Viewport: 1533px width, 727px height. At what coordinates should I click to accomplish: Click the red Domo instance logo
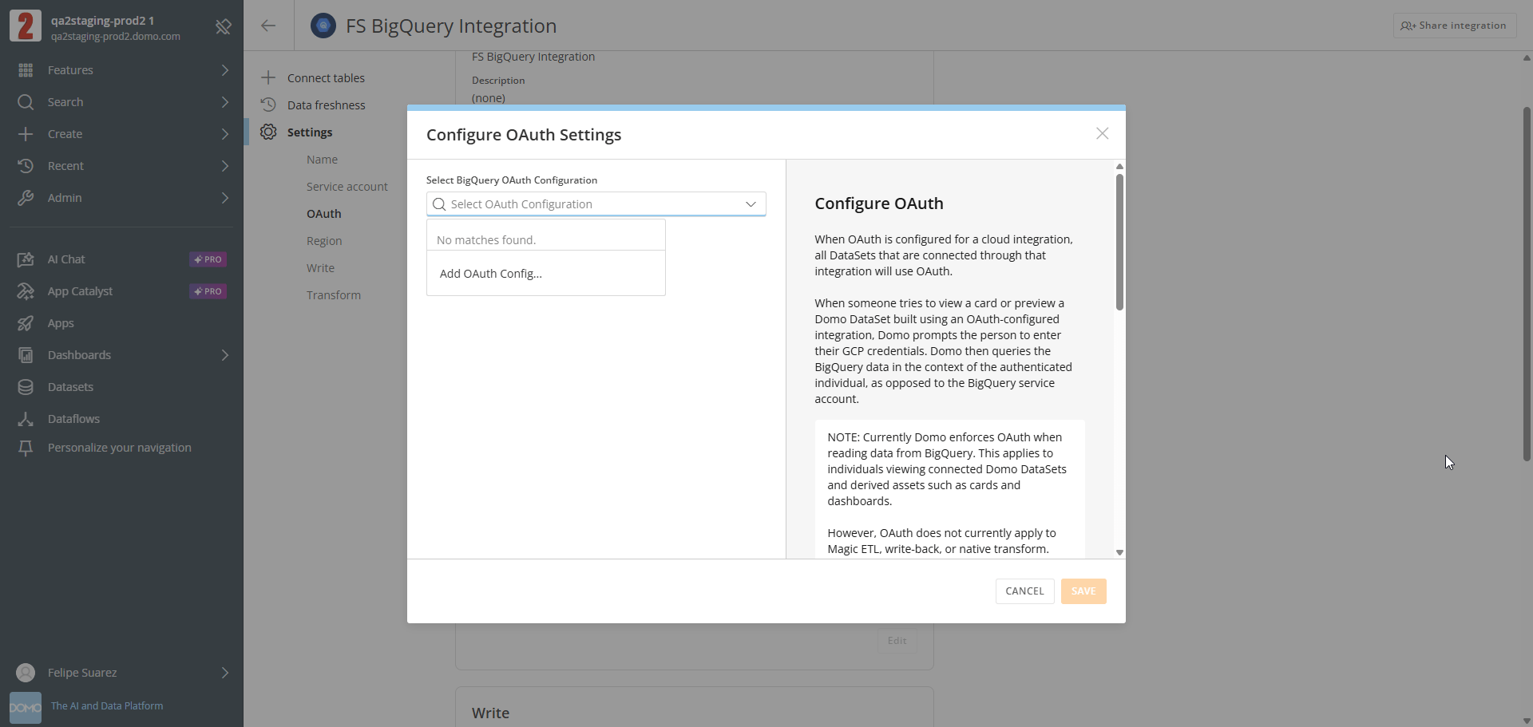coord(26,26)
